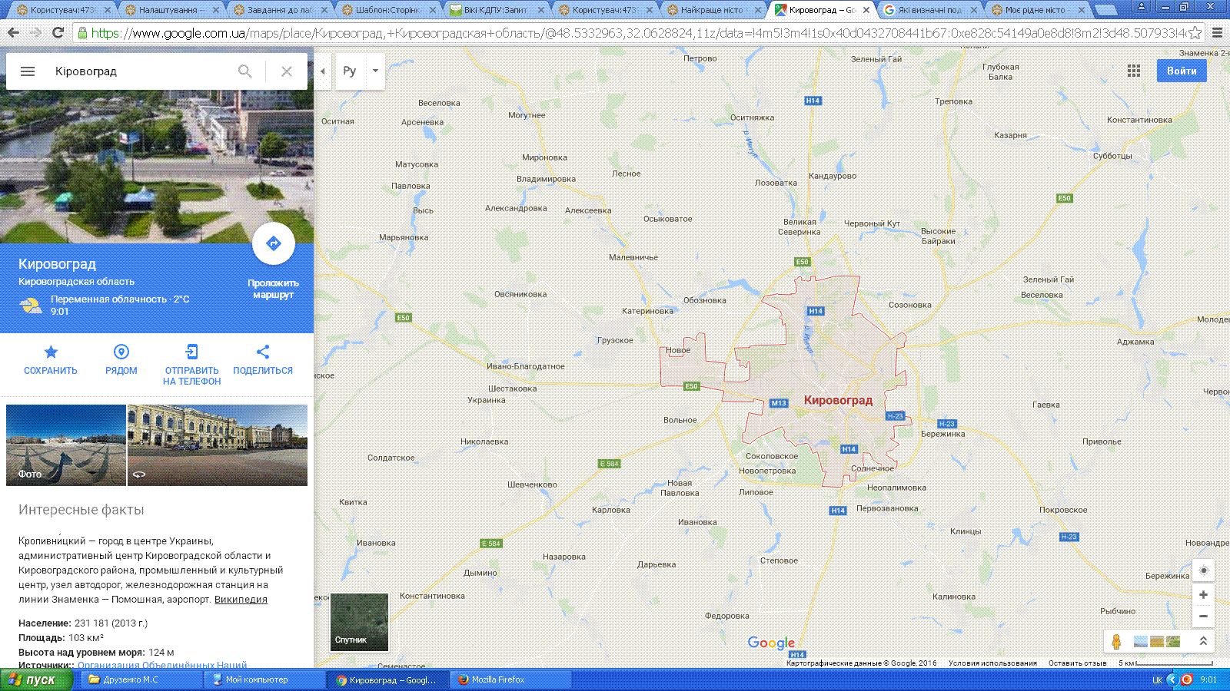This screenshot has height=691, width=1230.
Task: Click the Созоновка map label
Action: tap(909, 305)
